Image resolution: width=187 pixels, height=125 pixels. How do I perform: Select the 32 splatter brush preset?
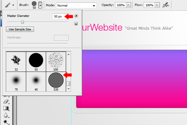[16, 62]
